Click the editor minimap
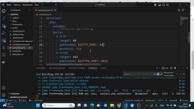The width and height of the screenshot is (194, 109). (184, 21)
